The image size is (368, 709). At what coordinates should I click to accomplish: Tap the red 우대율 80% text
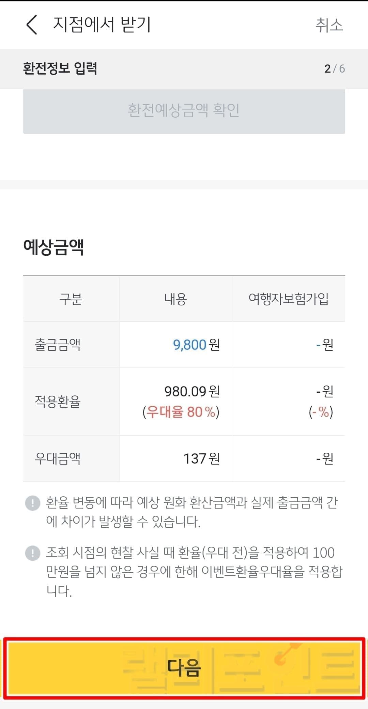click(x=181, y=412)
